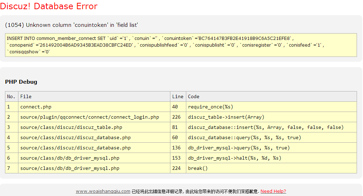The height and width of the screenshot is (196, 363).
Task: Click row number 7 cell
Action: [x=12, y=168]
